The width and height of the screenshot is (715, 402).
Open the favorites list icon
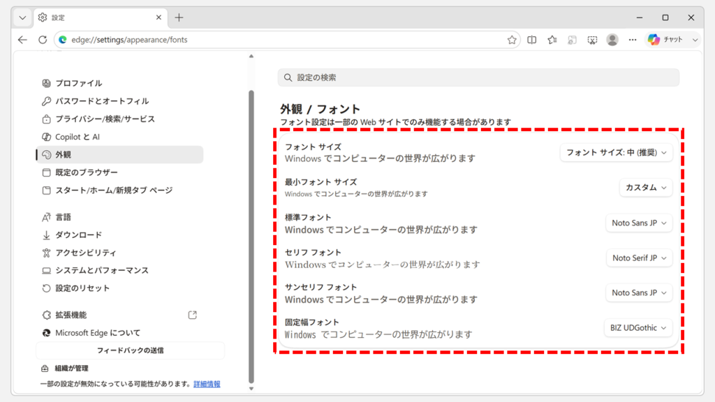coord(552,40)
